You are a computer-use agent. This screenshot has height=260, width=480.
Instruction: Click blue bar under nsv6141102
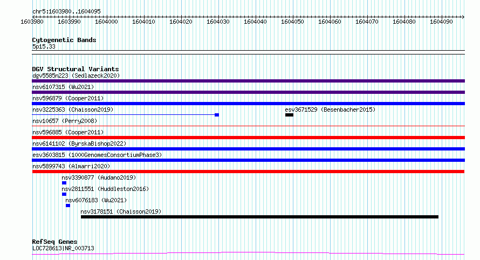[x=248, y=149]
